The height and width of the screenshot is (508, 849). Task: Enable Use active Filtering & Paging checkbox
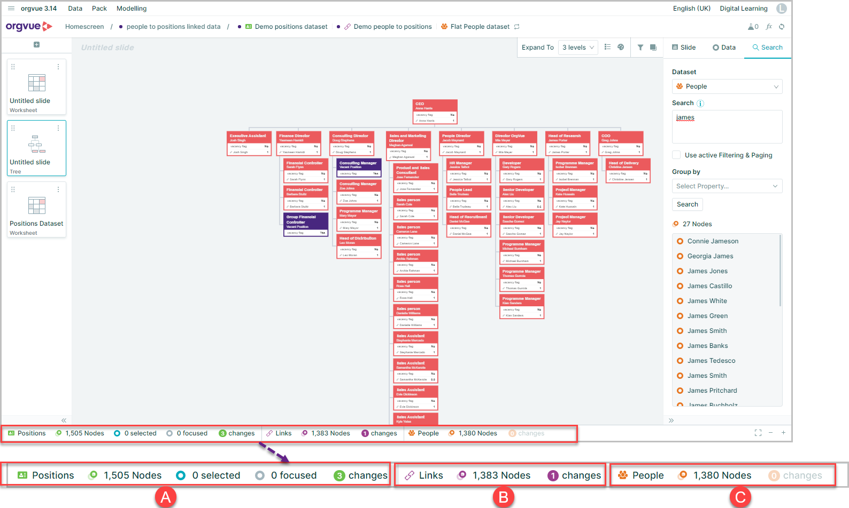pyautogui.click(x=676, y=155)
